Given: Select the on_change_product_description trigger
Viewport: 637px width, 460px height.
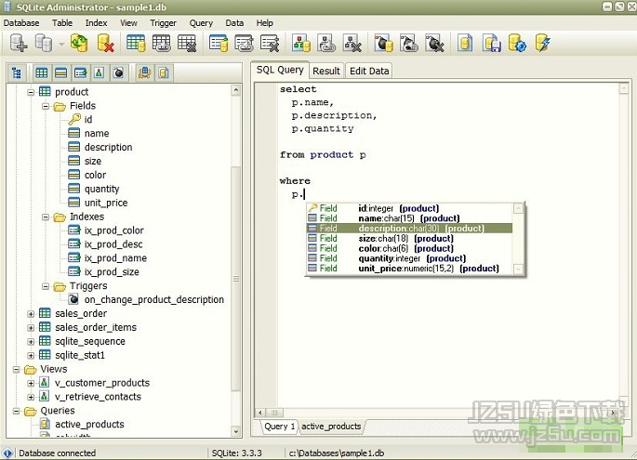Looking at the screenshot, I should pos(154,299).
